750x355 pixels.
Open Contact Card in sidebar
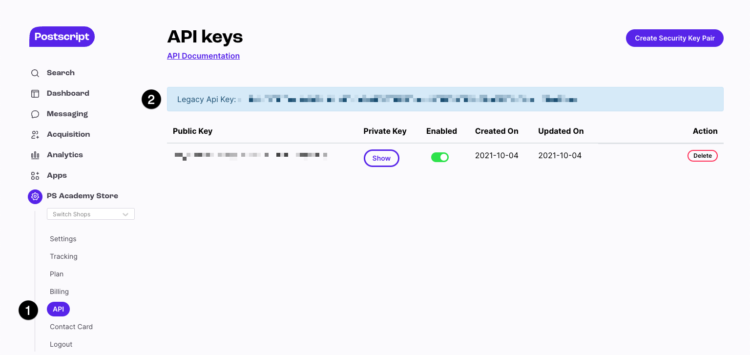(x=71, y=327)
